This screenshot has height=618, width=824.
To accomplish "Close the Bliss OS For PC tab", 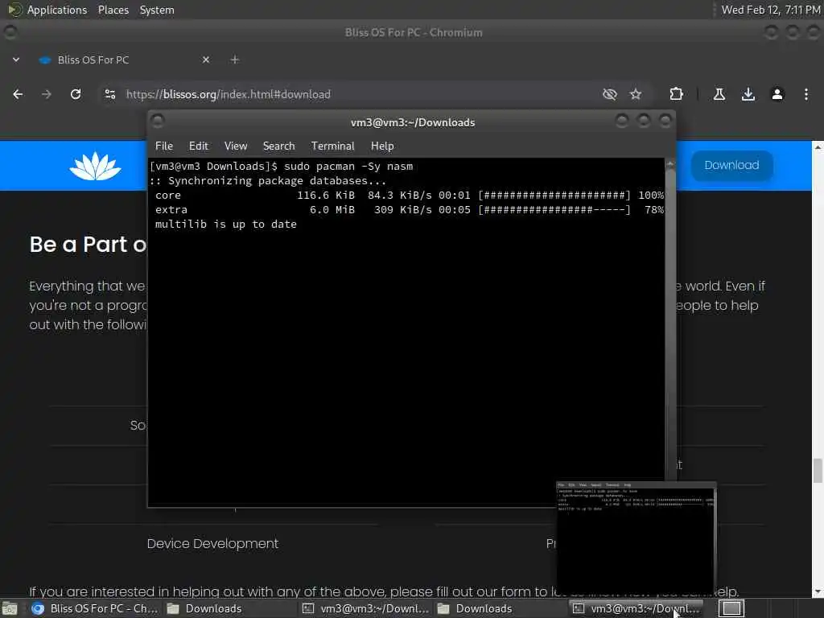I will pyautogui.click(x=206, y=60).
